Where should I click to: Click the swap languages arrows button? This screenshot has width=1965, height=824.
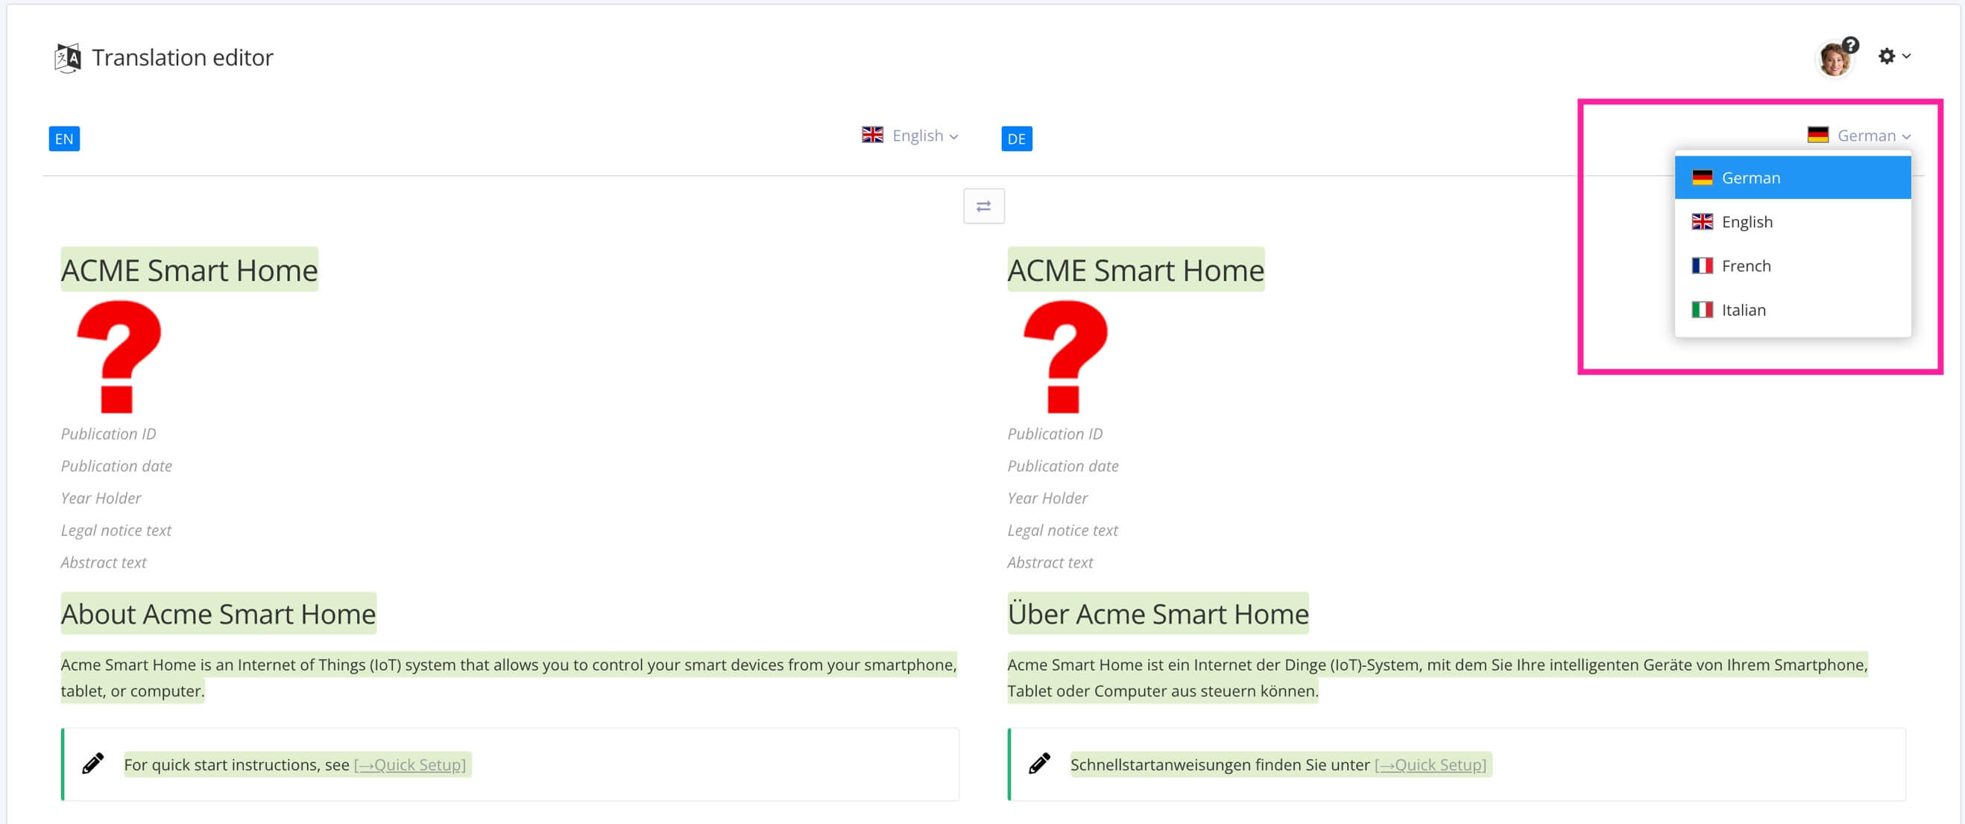[x=983, y=206]
